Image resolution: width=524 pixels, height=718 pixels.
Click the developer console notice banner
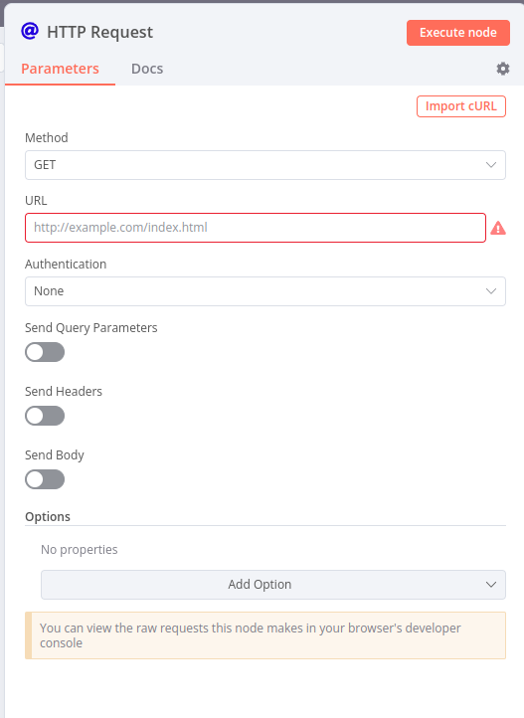[x=265, y=635]
